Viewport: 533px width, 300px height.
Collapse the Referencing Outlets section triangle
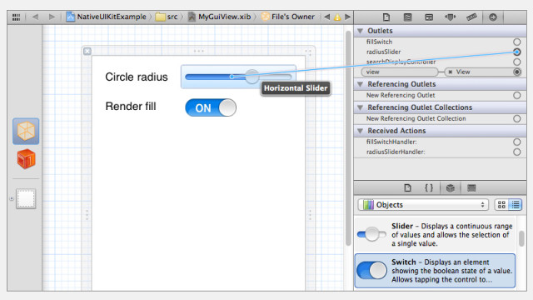pos(360,84)
